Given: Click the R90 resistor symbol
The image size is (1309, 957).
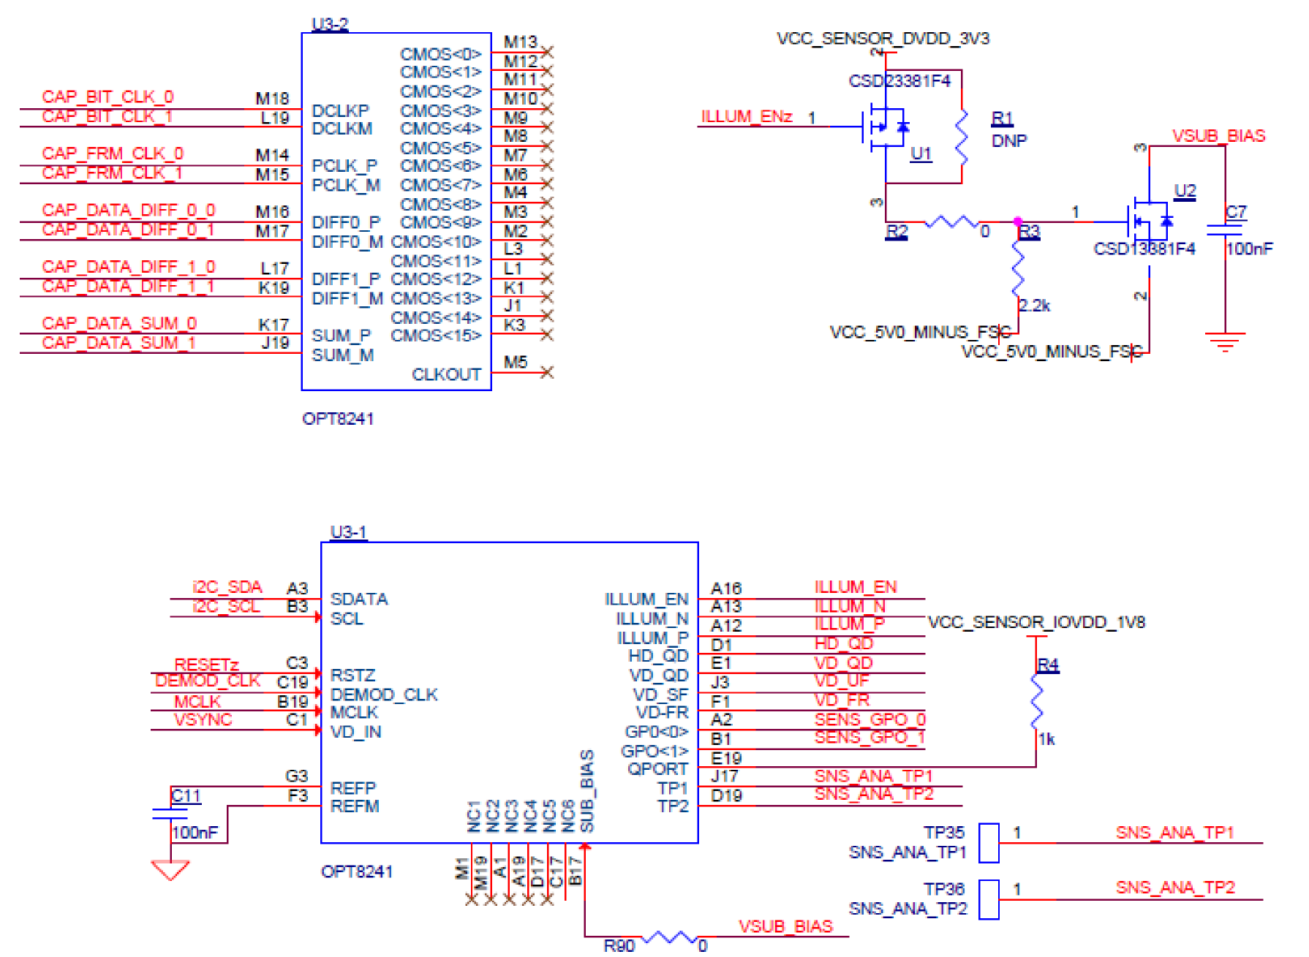Looking at the screenshot, I should [x=669, y=937].
